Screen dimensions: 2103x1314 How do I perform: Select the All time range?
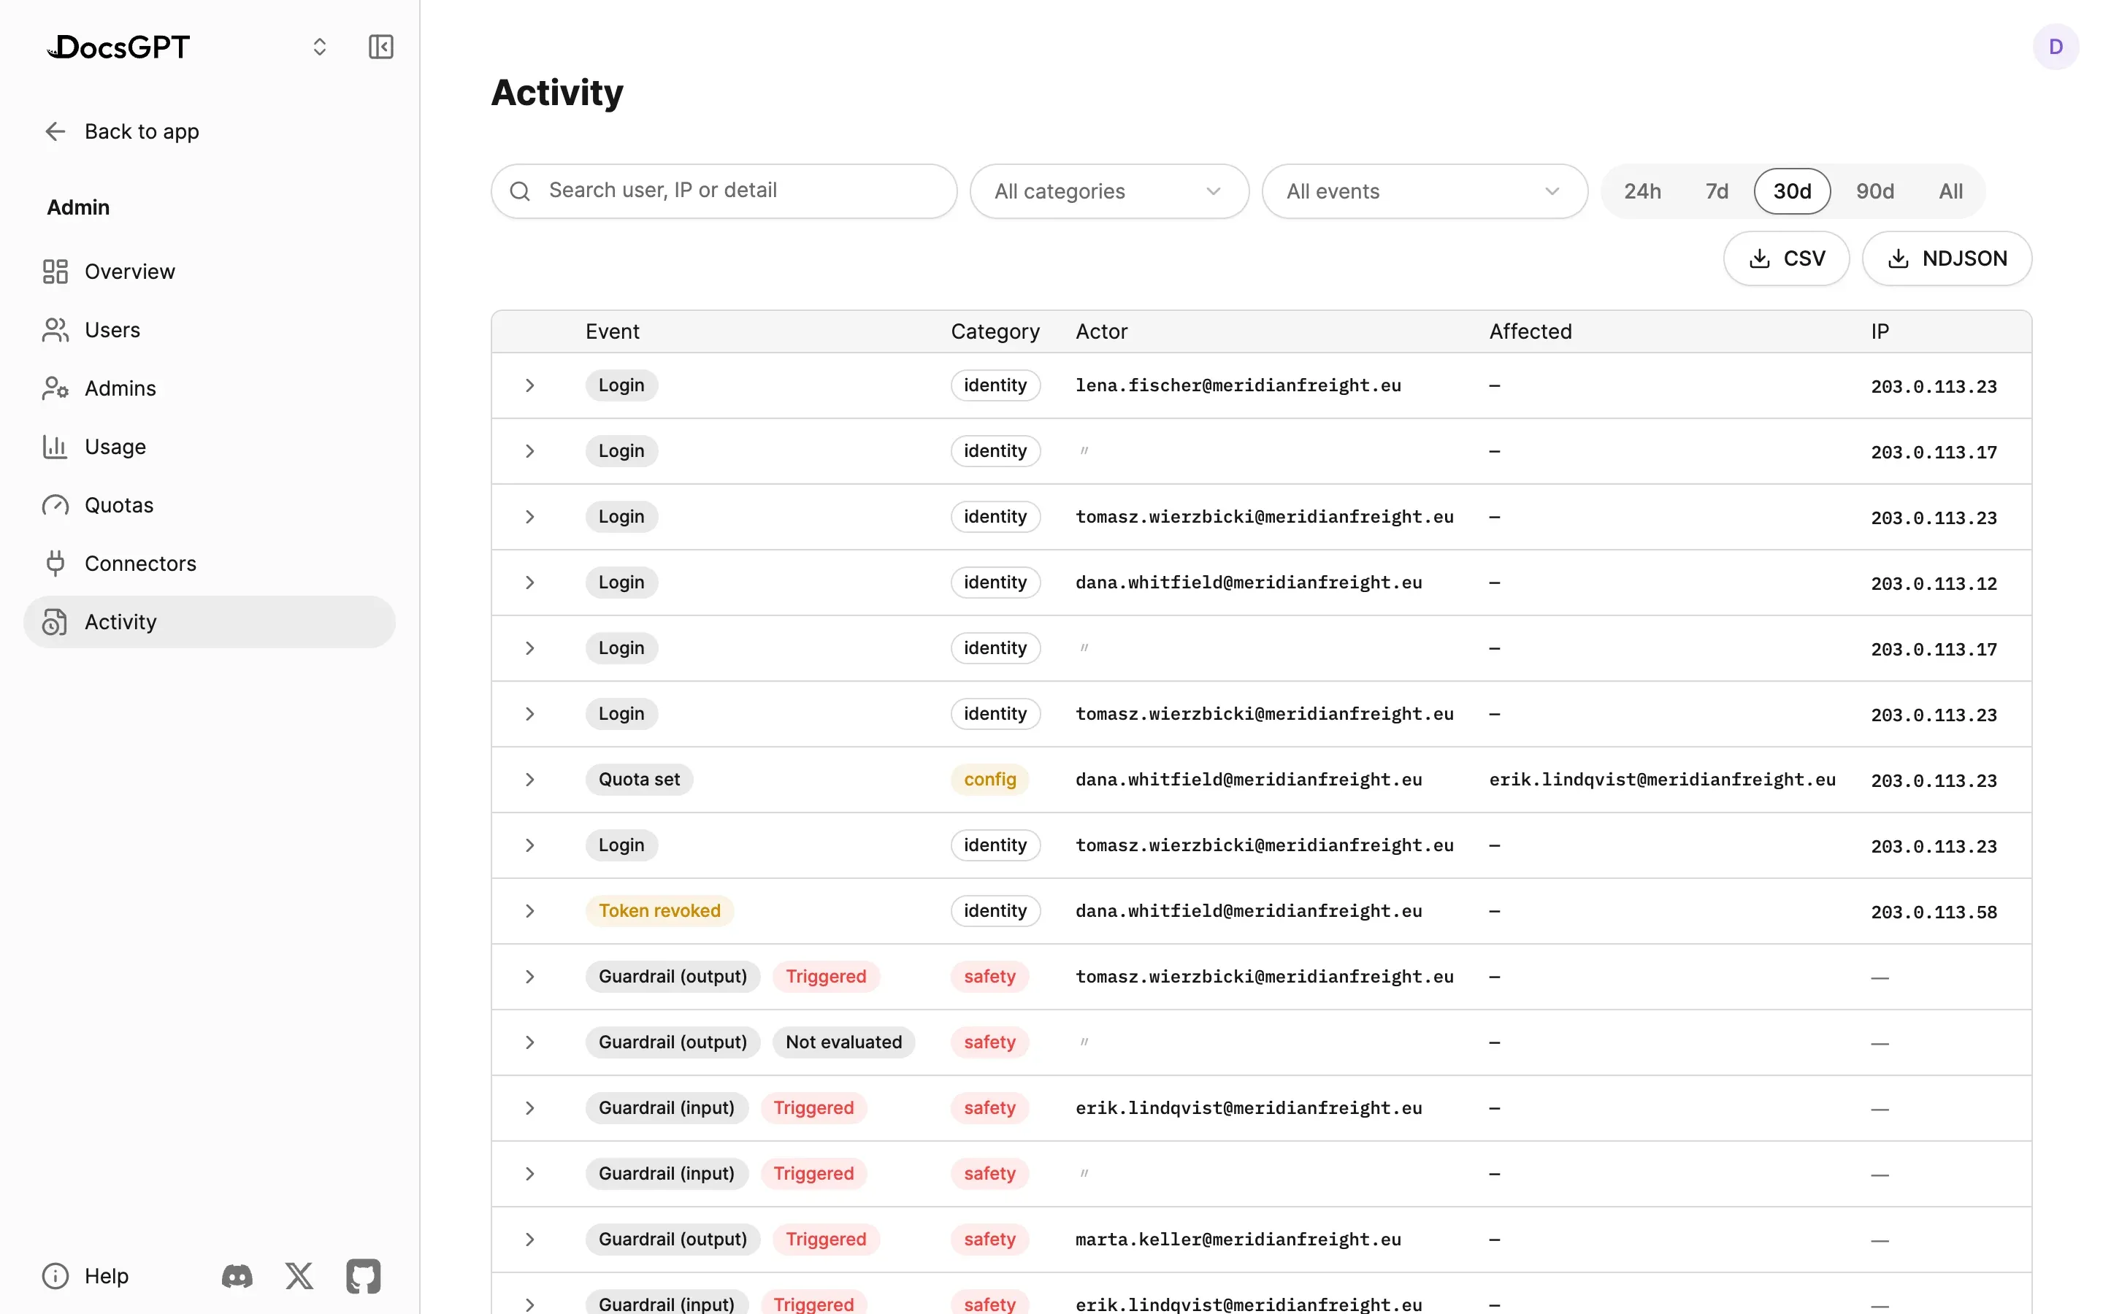click(1950, 191)
